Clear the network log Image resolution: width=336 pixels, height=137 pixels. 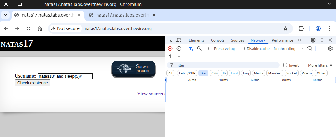(179, 48)
